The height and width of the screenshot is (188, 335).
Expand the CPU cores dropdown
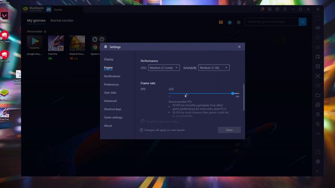pos(164,68)
